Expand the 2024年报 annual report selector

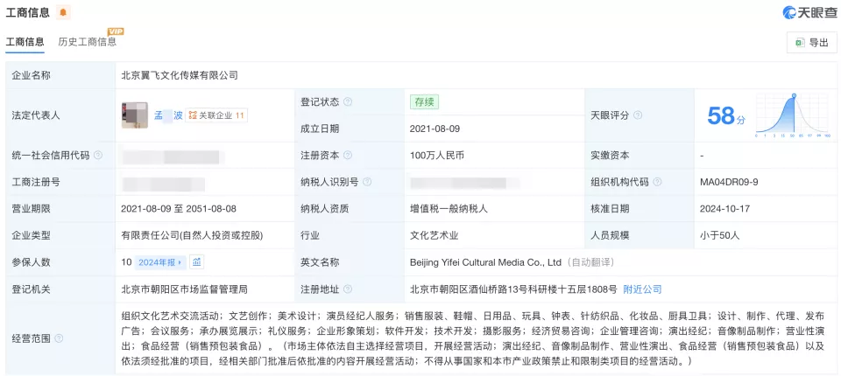pos(161,262)
